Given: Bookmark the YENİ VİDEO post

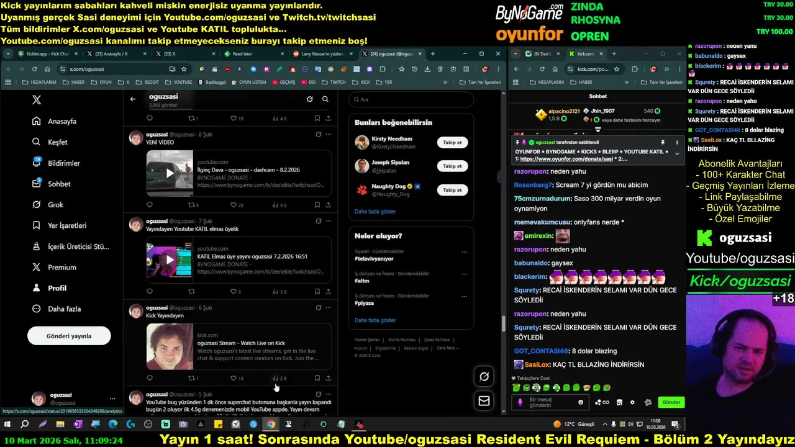Looking at the screenshot, I should pyautogui.click(x=317, y=204).
